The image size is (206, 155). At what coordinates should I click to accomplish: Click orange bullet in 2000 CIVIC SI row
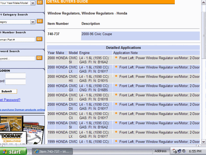coord(116,57)
